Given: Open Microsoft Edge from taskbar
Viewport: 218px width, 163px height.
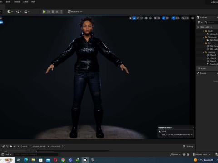Looking at the screenshot, I should (x=26, y=160).
